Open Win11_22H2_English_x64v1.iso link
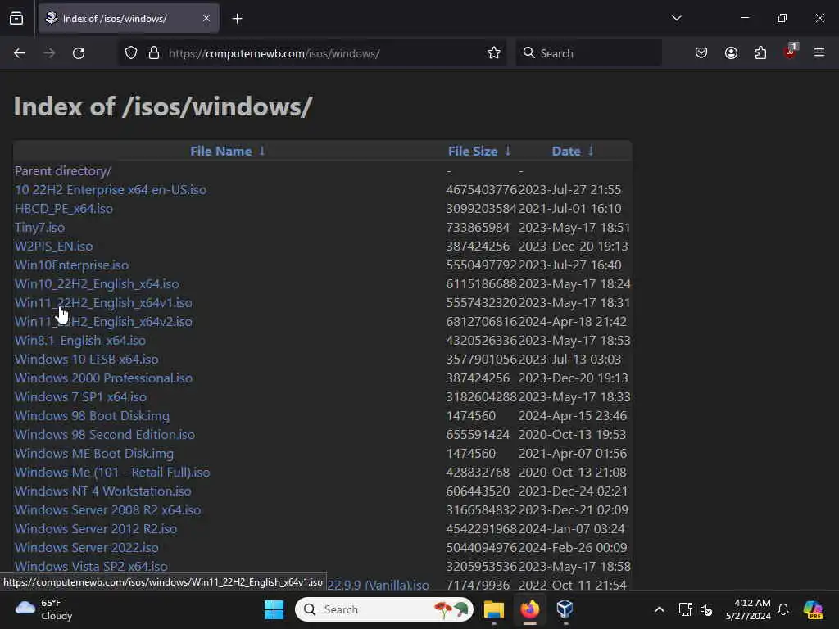Viewport: 839px width, 629px height. pyautogui.click(x=103, y=303)
